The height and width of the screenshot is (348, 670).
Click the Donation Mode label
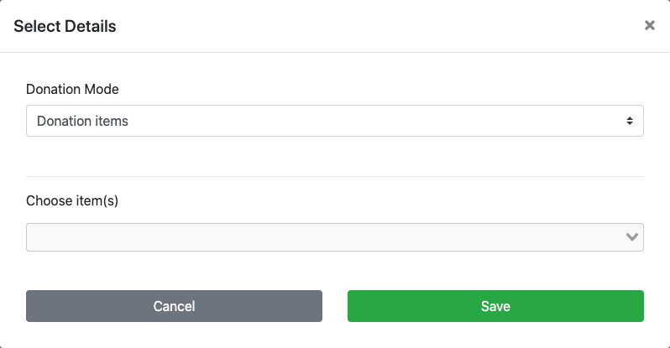[x=72, y=89]
